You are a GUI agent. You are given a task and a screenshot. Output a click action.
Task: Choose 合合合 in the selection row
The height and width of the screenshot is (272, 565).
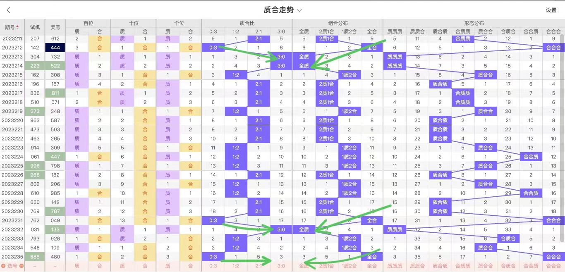click(x=553, y=266)
